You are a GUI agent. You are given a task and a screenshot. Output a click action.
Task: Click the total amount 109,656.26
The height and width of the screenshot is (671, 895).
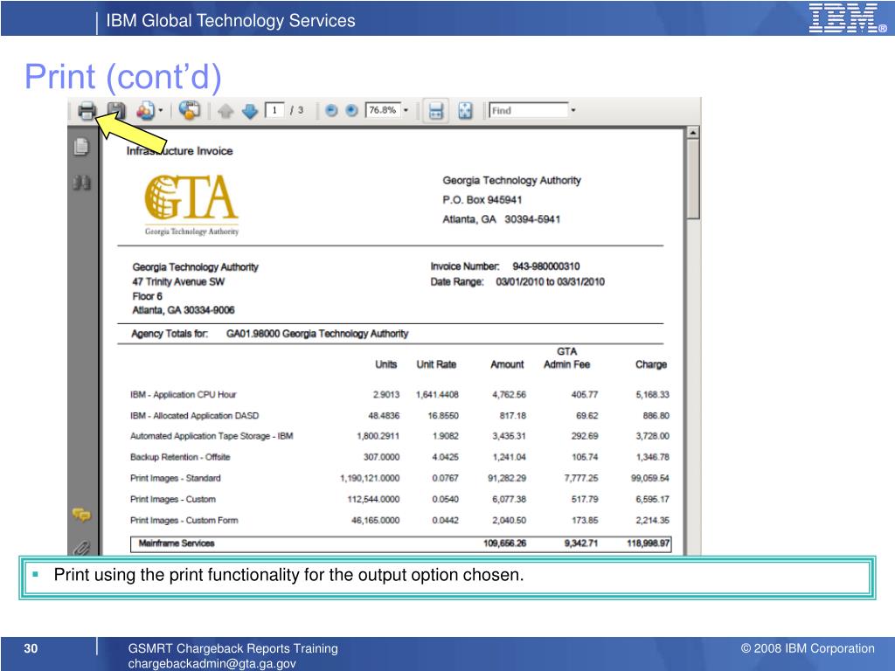(x=504, y=543)
